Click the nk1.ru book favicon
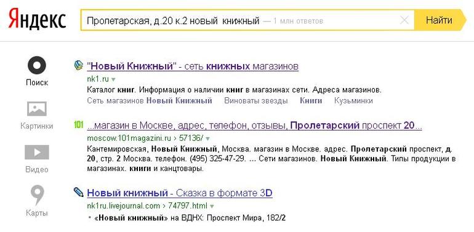This screenshot has width=474, height=232. (x=79, y=66)
